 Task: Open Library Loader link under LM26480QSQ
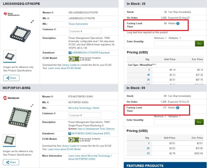[69, 65]
